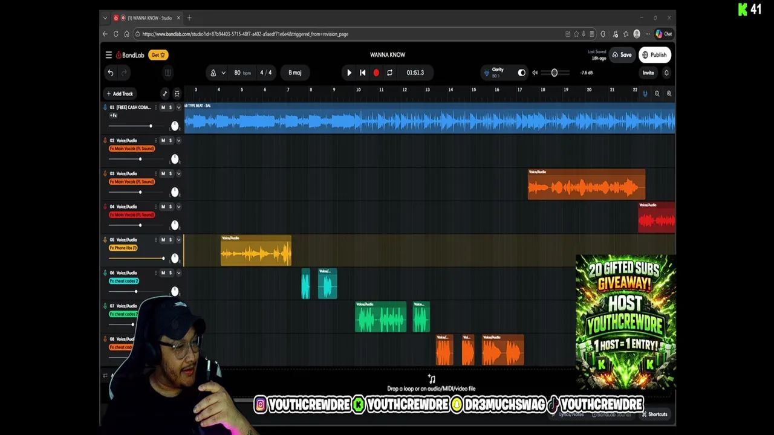The height and width of the screenshot is (435, 774).
Task: Expand the metronome options dropdown
Action: coord(223,73)
